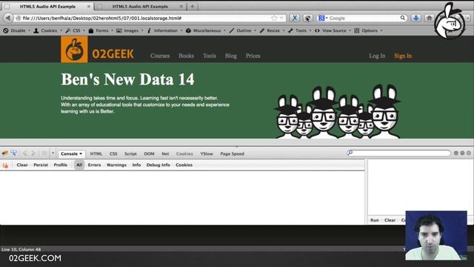Click the Sign In link
Viewport: 474px width, 267px height.
pyautogui.click(x=403, y=56)
